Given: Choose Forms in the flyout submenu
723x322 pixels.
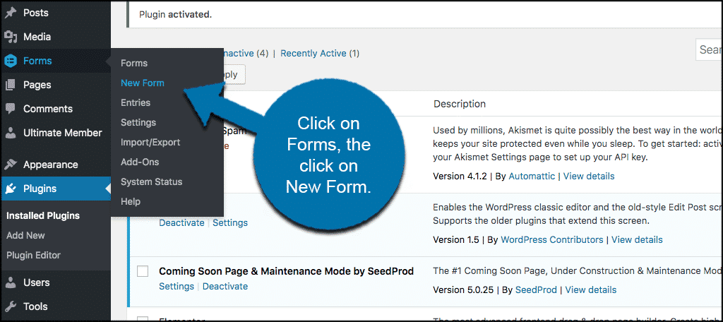Looking at the screenshot, I should point(134,64).
